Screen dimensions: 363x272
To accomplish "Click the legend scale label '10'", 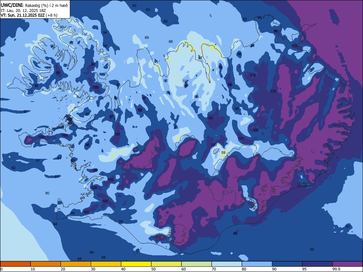I will tap(33, 269).
